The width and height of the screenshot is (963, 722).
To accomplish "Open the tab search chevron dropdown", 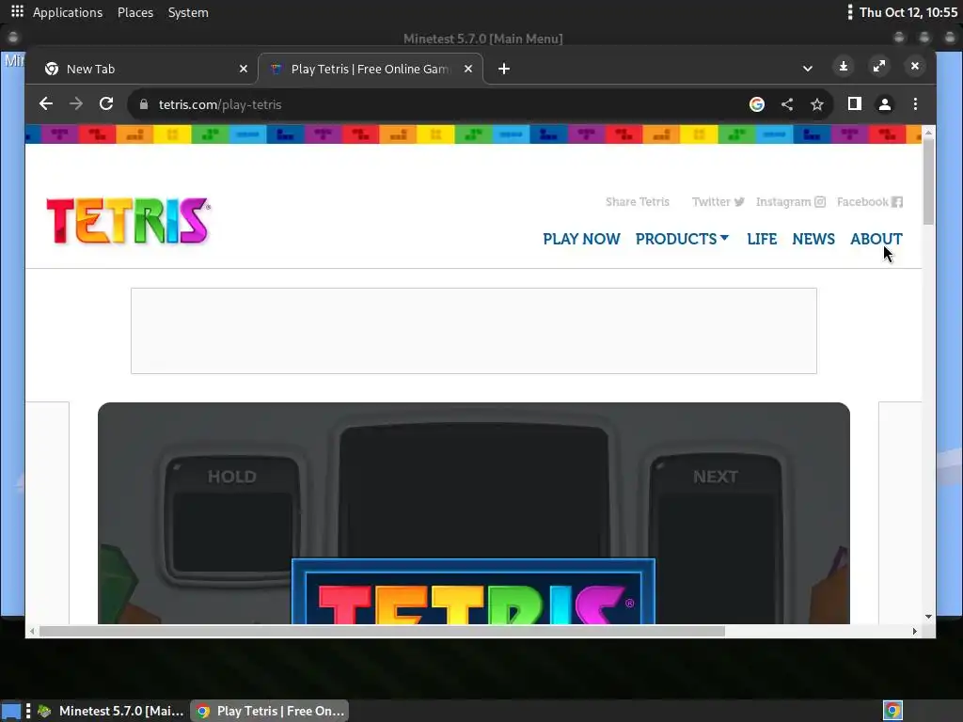I will coord(808,69).
